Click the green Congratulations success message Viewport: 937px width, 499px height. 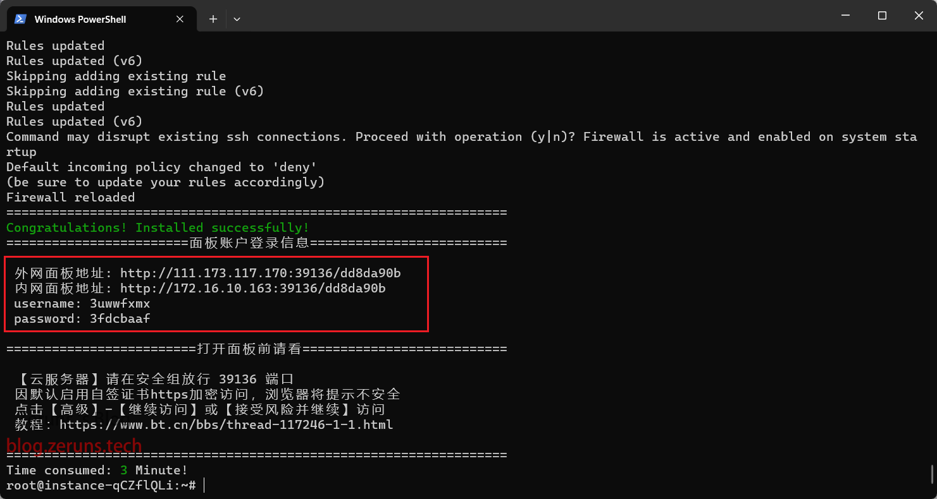click(x=158, y=228)
